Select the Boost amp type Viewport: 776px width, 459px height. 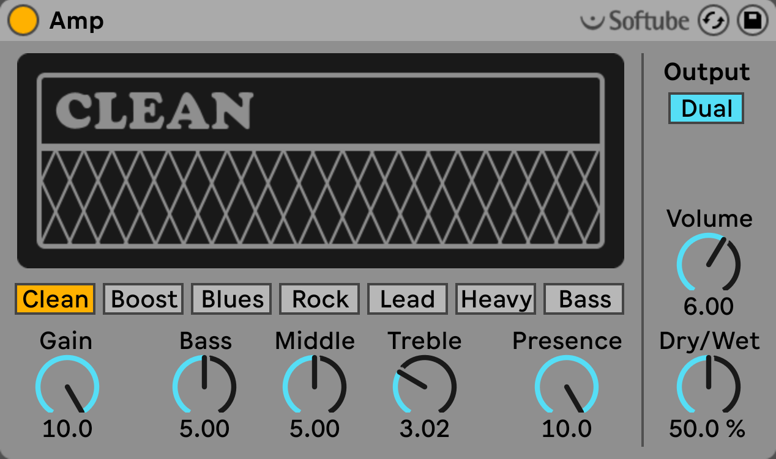click(x=144, y=299)
